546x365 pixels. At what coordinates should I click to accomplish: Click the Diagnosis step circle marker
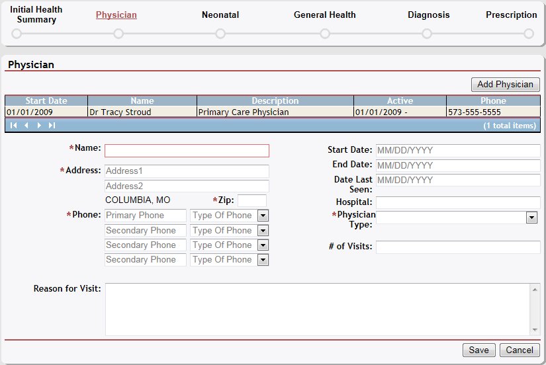click(x=427, y=34)
